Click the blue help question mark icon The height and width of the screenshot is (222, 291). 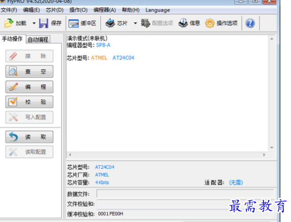point(250,23)
